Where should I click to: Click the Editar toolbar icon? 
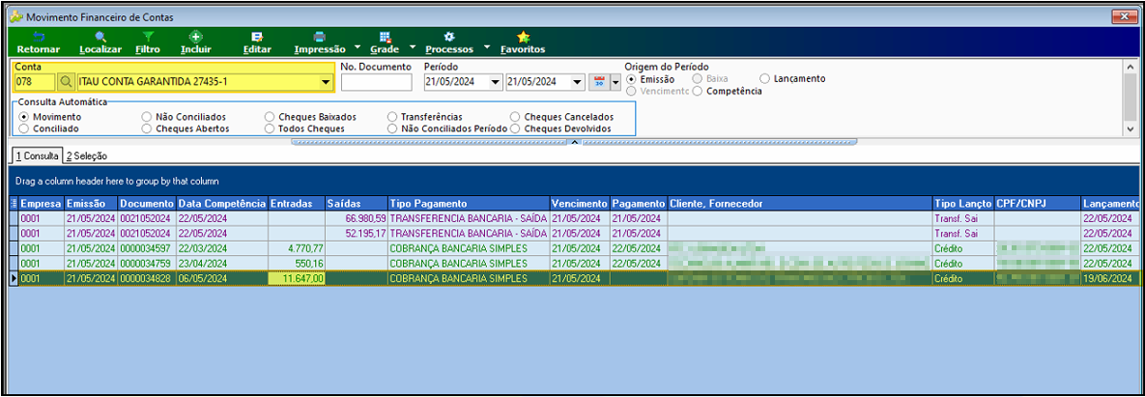[257, 37]
